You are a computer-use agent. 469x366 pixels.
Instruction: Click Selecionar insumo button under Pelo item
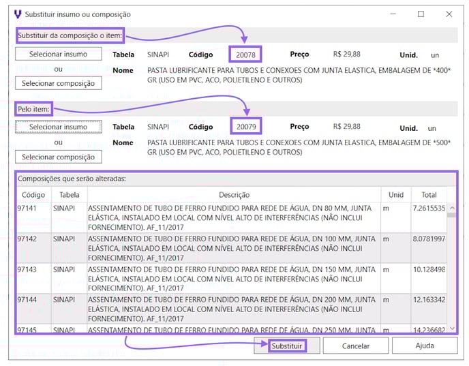tap(59, 127)
